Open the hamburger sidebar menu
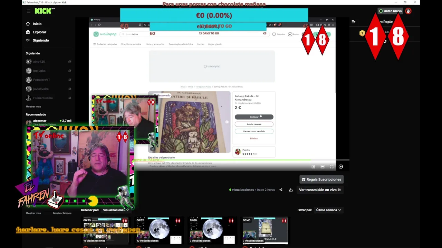This screenshot has height=248, width=442. (29, 11)
